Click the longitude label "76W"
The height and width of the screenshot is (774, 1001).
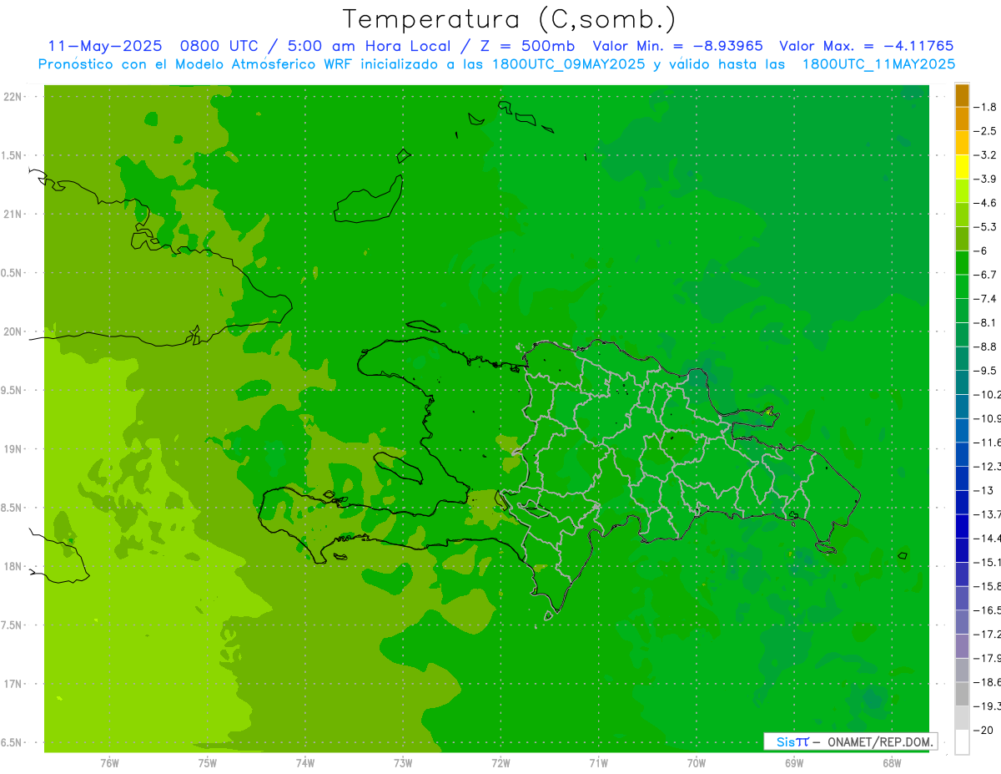109,762
